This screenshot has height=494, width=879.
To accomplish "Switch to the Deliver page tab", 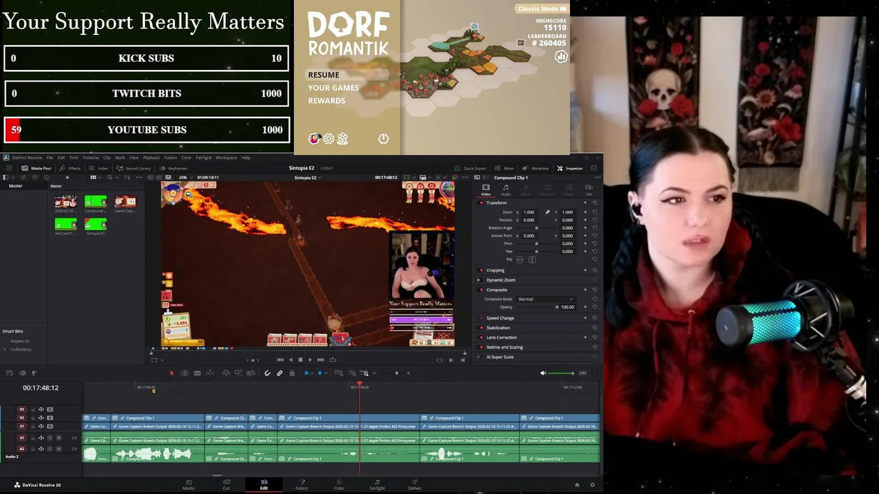I will click(x=414, y=484).
